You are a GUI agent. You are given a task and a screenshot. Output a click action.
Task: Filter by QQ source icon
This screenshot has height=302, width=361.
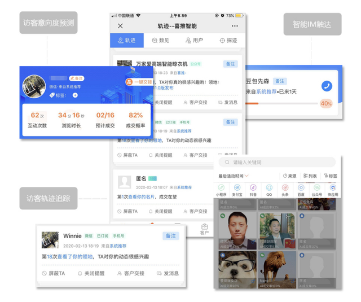(269, 190)
